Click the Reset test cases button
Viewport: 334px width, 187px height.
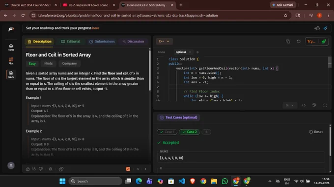click(316, 132)
